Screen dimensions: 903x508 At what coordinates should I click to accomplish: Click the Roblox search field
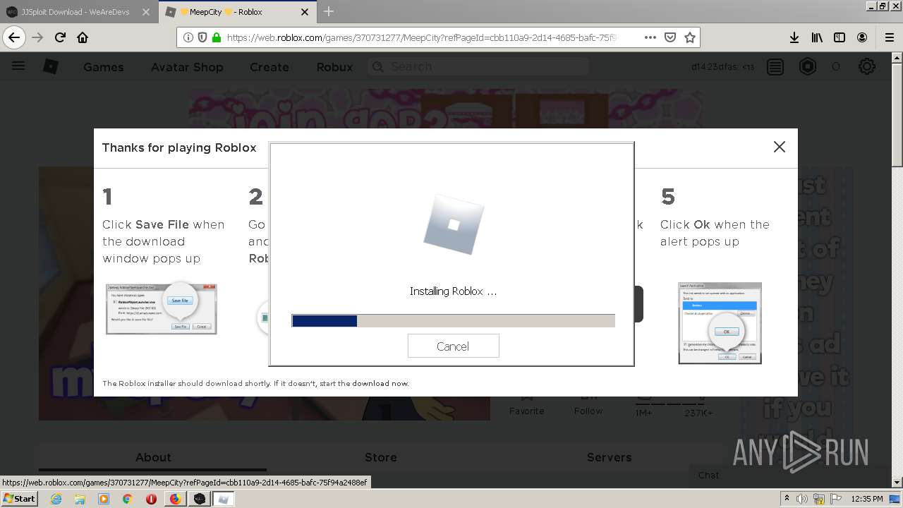click(x=478, y=66)
